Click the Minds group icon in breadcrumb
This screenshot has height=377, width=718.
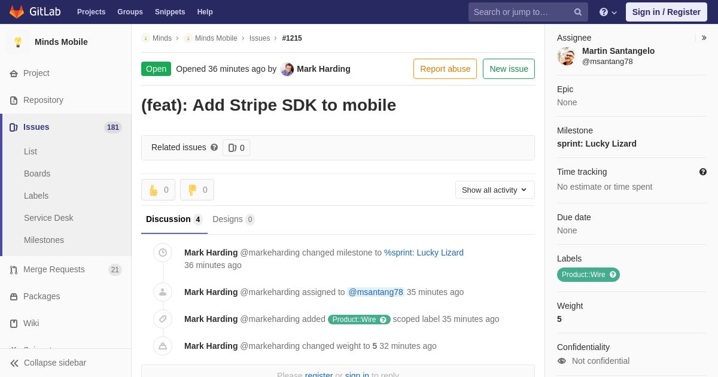click(x=145, y=38)
